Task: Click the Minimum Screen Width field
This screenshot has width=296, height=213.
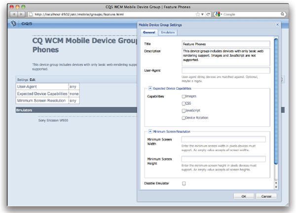Action: 223,139
